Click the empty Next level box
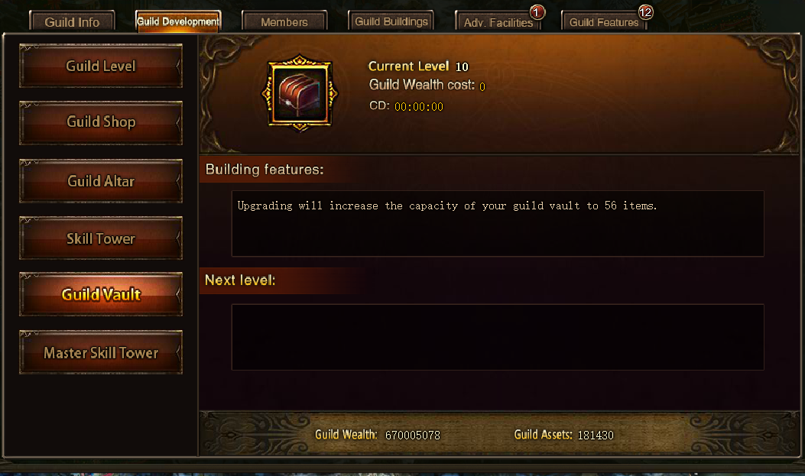This screenshot has width=805, height=476. pyautogui.click(x=498, y=337)
